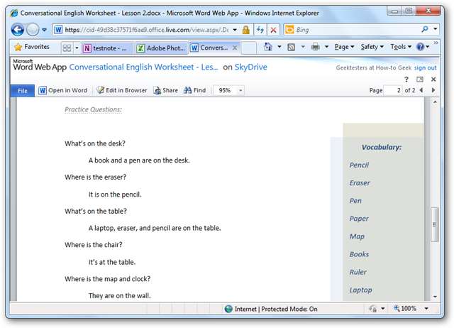Open the File tab
The width and height of the screenshot is (454, 328).
pos(22,91)
